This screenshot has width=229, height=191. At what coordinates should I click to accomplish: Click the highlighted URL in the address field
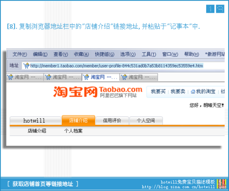[117, 66]
